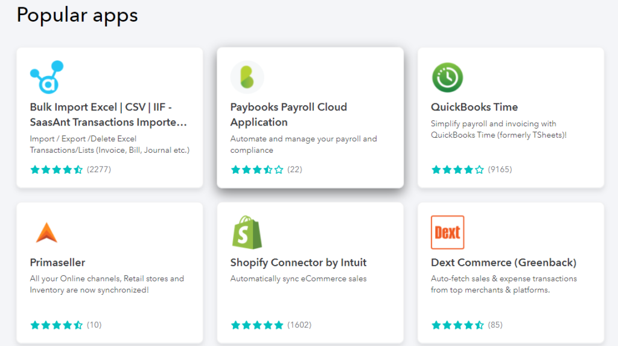Click the Shopify green shopping bag icon
The image size is (618, 346).
pos(247,232)
